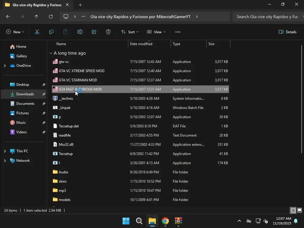Open the New item dropdown

point(15,32)
